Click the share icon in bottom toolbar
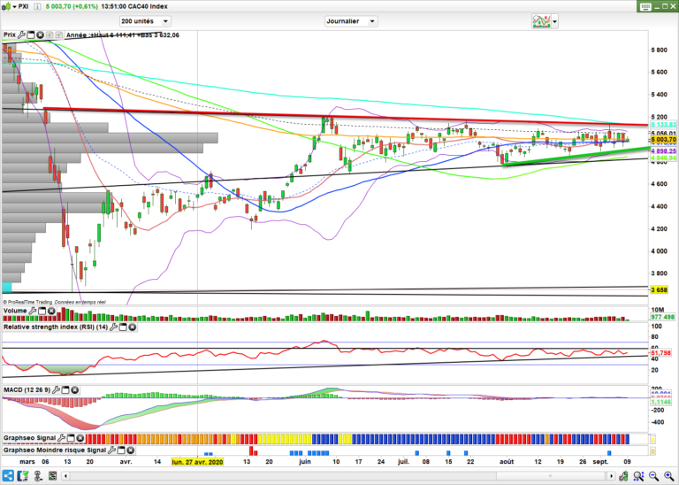 click(9, 477)
